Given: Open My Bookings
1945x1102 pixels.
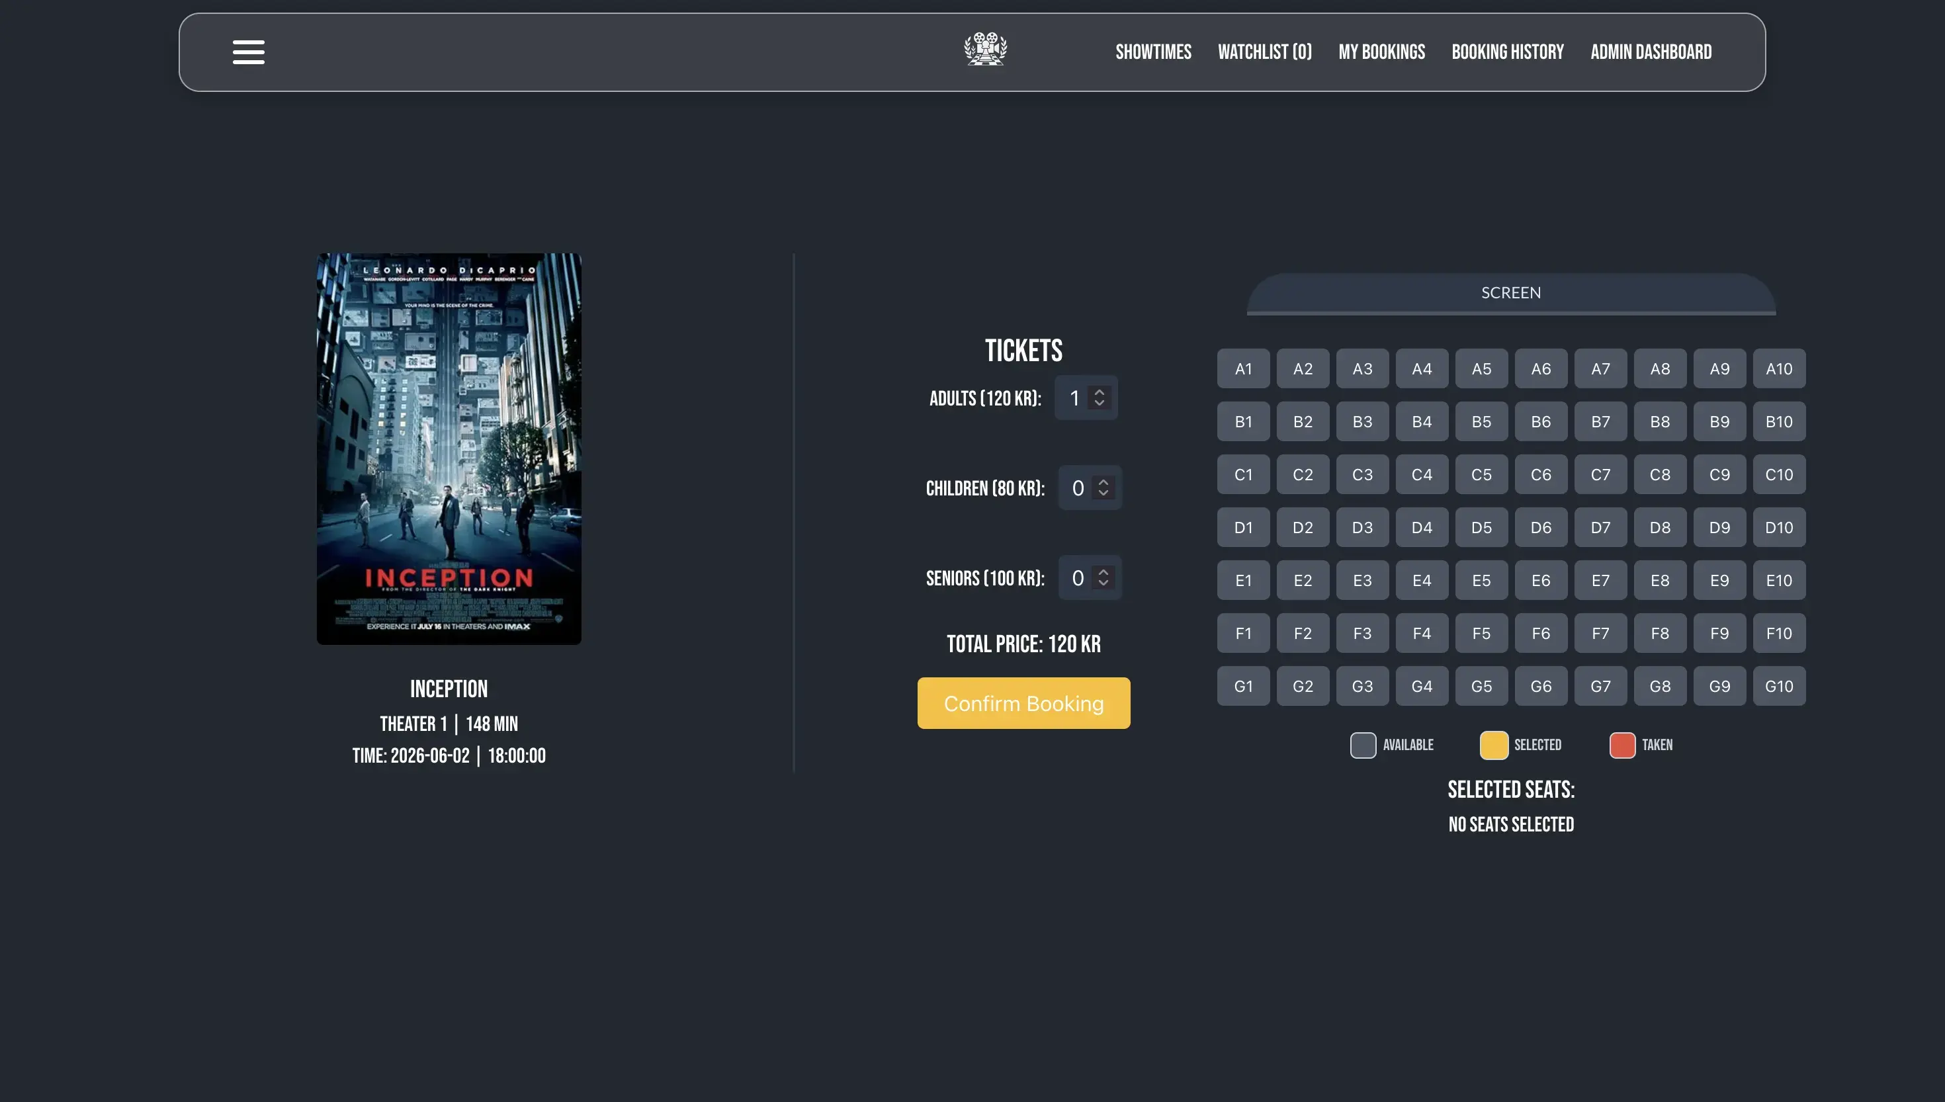Looking at the screenshot, I should pos(1381,52).
